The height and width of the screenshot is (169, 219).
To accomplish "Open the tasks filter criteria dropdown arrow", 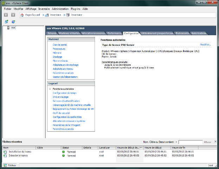I will (176, 142).
